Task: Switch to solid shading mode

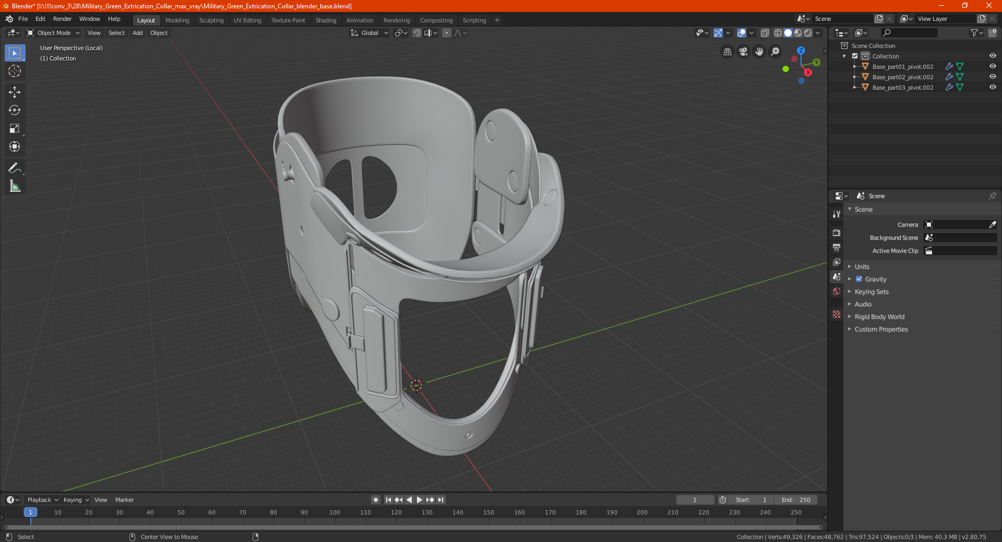Action: click(x=788, y=33)
